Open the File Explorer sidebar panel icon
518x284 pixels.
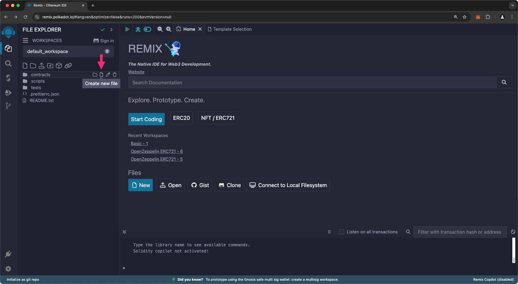click(8, 49)
